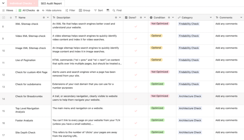The image size is (244, 140).
Task: Select the Video XML Sitemap check name cell
Action: 30,36
